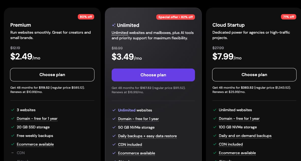Choose the Unlimited plan
The height and width of the screenshot is (161, 301).
coord(153,75)
